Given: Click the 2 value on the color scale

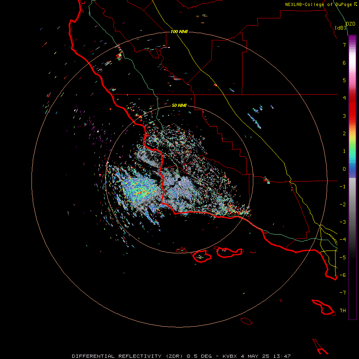Looking at the screenshot, I should click(344, 134).
